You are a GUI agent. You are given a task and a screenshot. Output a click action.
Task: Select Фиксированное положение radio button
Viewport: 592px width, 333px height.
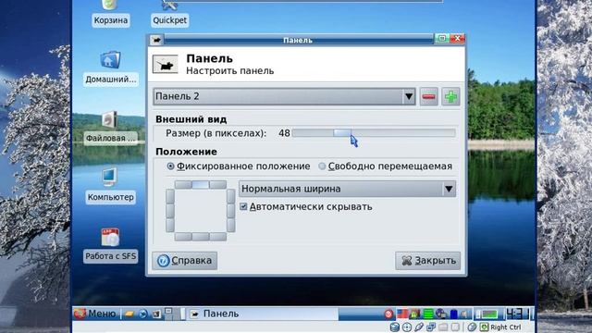coord(239,166)
